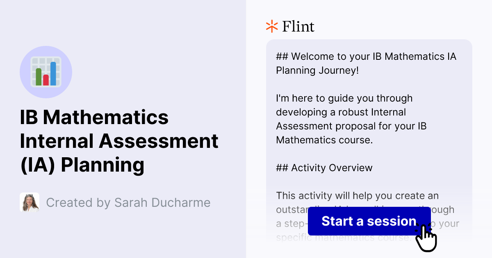Click Sarah Ducharme's profile photo
492x258 pixels.
[29, 202]
